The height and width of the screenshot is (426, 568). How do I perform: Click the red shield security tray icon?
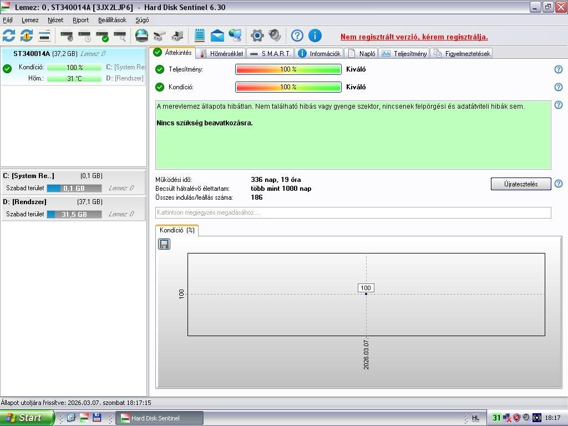(x=516, y=418)
